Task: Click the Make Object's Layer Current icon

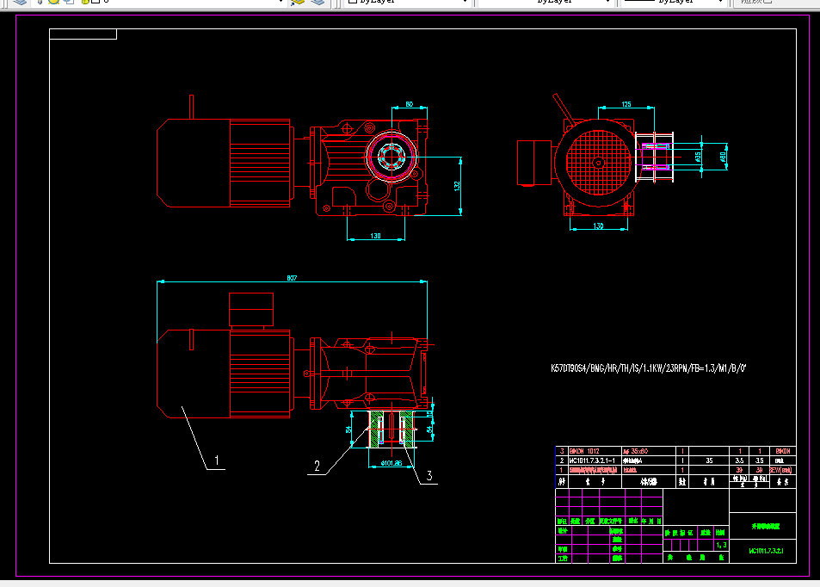Action: (298, 2)
